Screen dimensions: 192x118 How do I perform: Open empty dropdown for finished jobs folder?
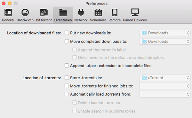(165, 86)
